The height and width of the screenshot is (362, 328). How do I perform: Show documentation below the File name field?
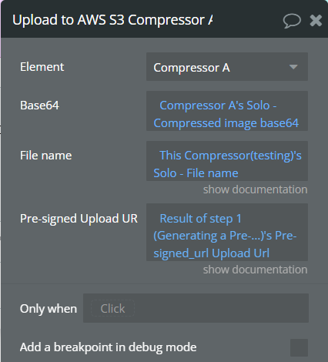(x=255, y=189)
